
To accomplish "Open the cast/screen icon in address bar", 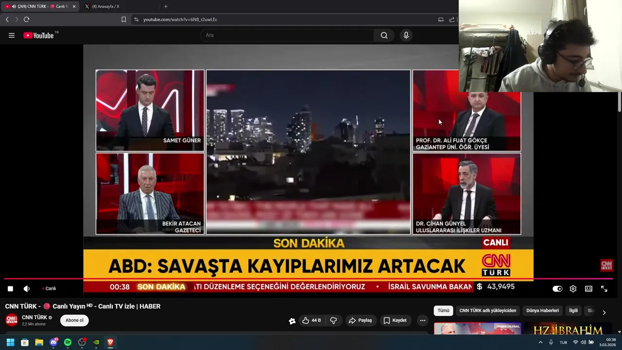I will [x=441, y=19].
